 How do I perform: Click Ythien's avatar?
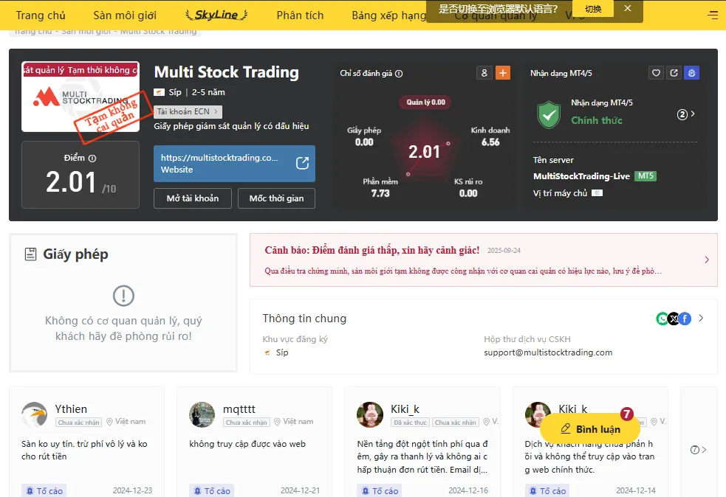pyautogui.click(x=34, y=414)
